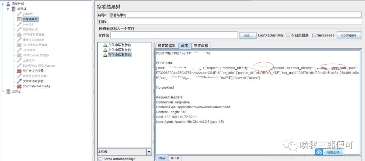This screenshot has width=365, height=161.
Task: Click the icon beside CSV Data Set Config
Action: tap(19, 86)
